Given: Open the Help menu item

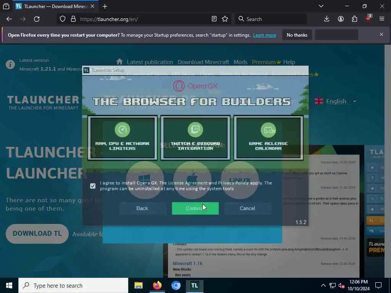Looking at the screenshot, I should coord(289,62).
